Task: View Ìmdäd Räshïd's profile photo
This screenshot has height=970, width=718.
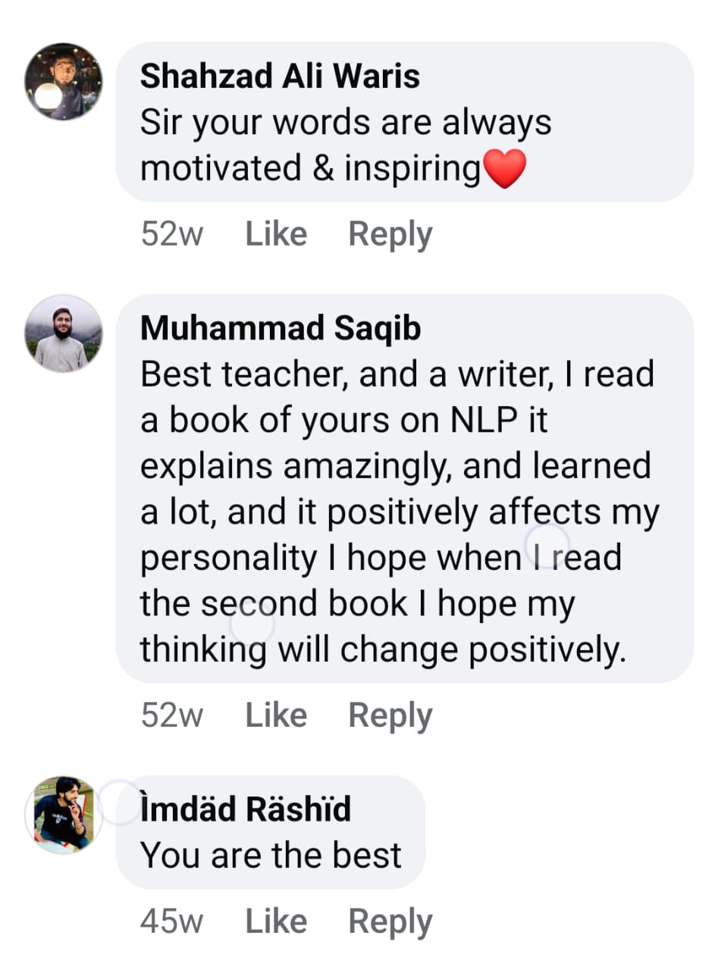Action: (x=64, y=815)
